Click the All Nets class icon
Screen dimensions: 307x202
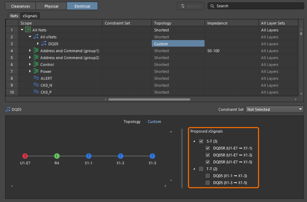(x=28, y=30)
